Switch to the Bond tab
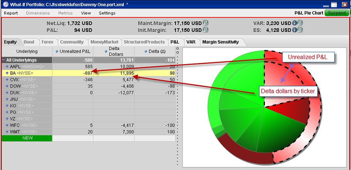This screenshot has height=170, width=351. pyautogui.click(x=29, y=42)
